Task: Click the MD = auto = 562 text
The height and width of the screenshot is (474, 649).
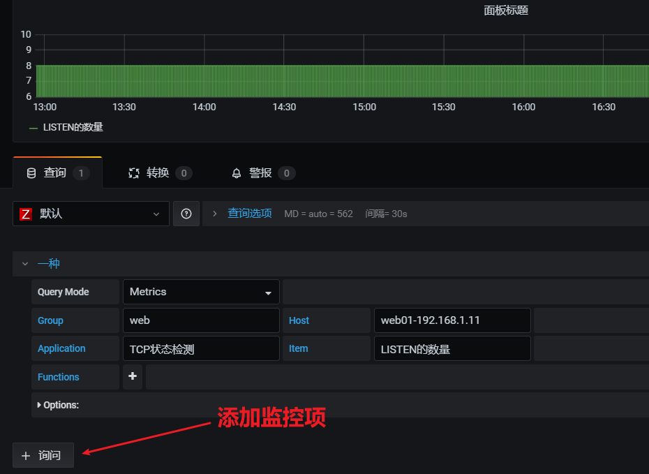Action: tap(318, 214)
